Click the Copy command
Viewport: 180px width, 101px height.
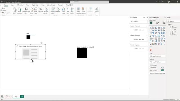(4, 10)
